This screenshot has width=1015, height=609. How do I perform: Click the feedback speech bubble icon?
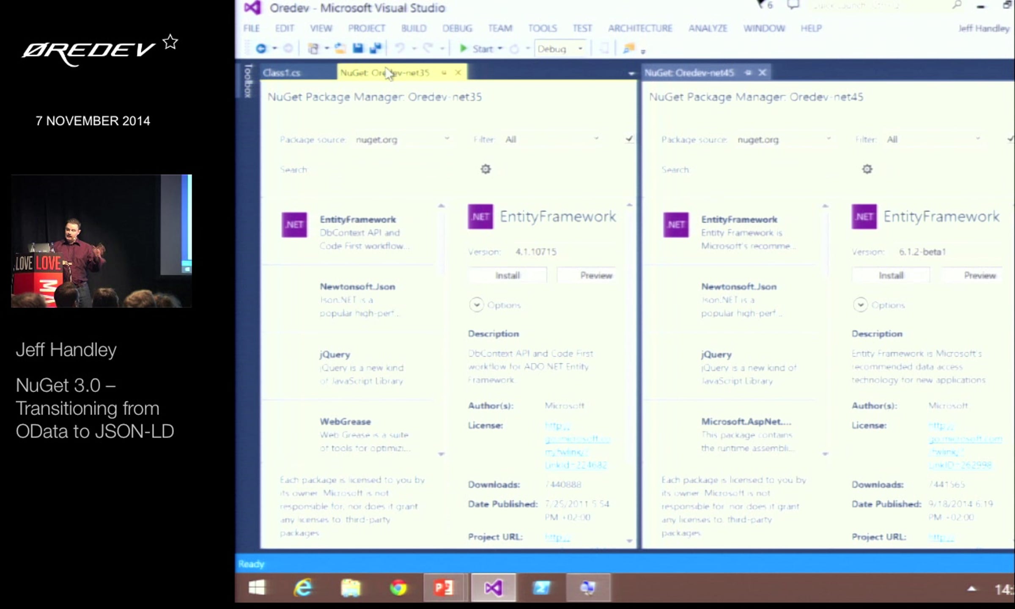point(793,5)
